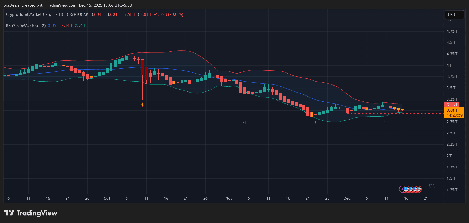Click the red 3.03 T price label

click(452, 105)
